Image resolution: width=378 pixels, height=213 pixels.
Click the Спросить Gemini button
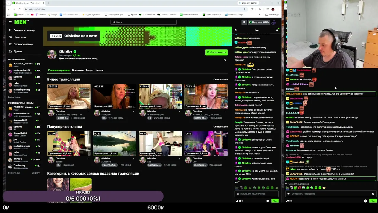click(248, 3)
